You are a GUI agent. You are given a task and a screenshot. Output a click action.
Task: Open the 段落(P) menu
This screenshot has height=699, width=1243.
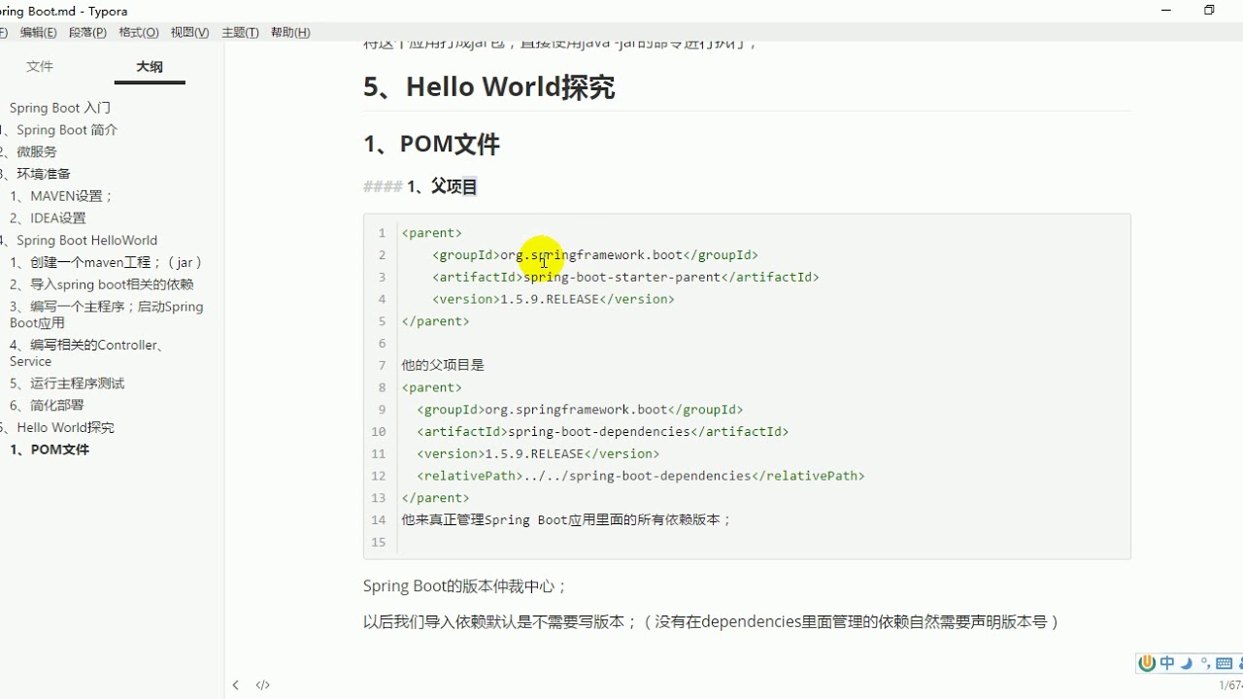87,32
